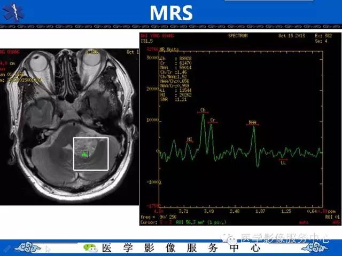Click the MI : 20262 value row
Image resolution: width=342 pixels, height=256 pixels.
[176, 95]
